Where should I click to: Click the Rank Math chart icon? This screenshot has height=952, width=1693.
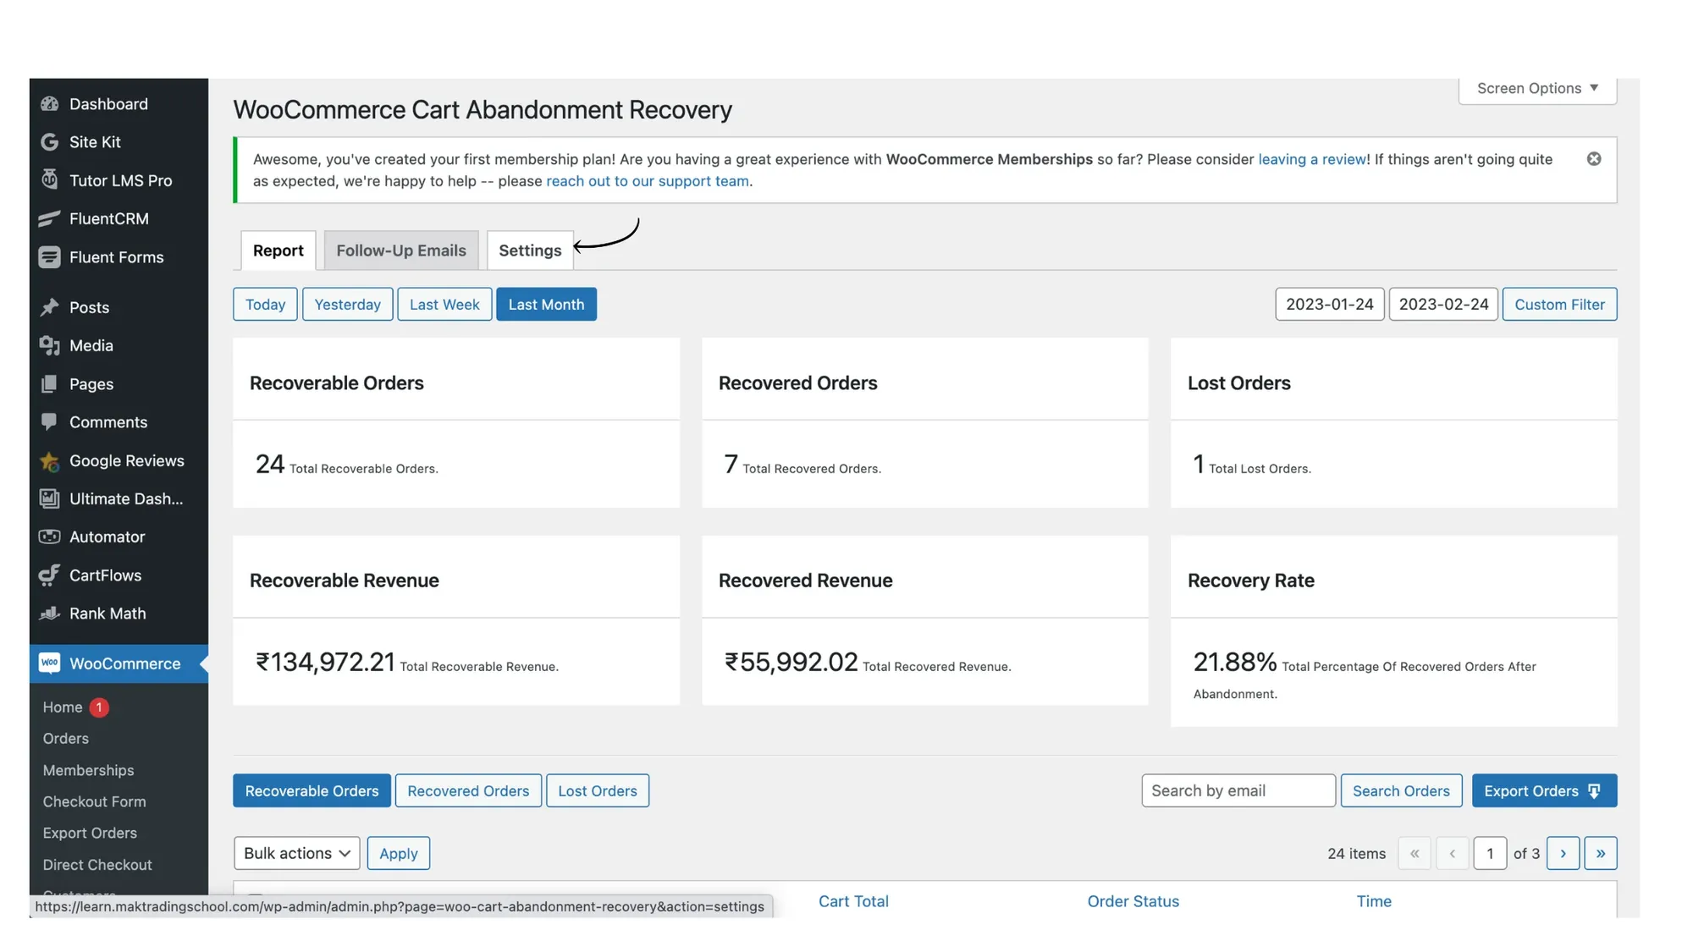click(49, 614)
